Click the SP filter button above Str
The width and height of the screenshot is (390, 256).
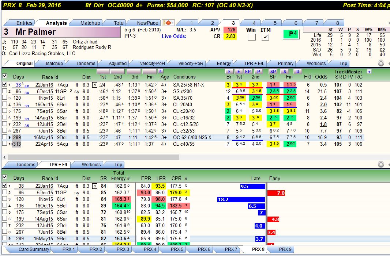click(273, 72)
